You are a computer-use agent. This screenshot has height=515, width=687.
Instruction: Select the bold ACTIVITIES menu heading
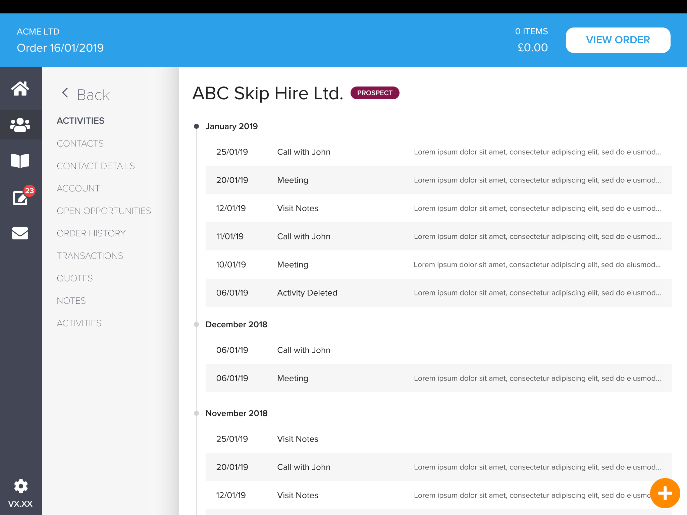point(81,121)
